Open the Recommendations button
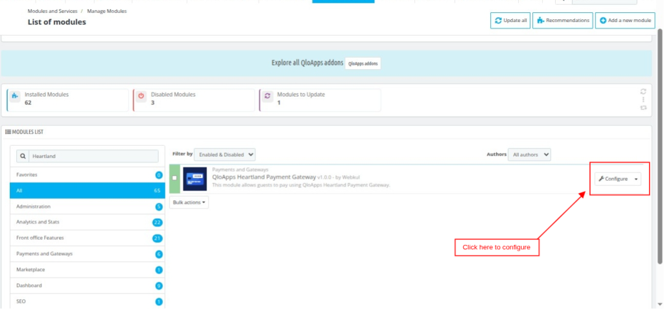Image resolution: width=664 pixels, height=309 pixels. coord(562,20)
